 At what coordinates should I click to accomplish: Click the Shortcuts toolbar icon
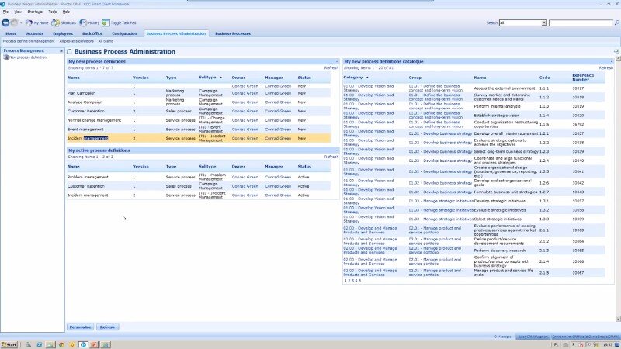coord(64,23)
